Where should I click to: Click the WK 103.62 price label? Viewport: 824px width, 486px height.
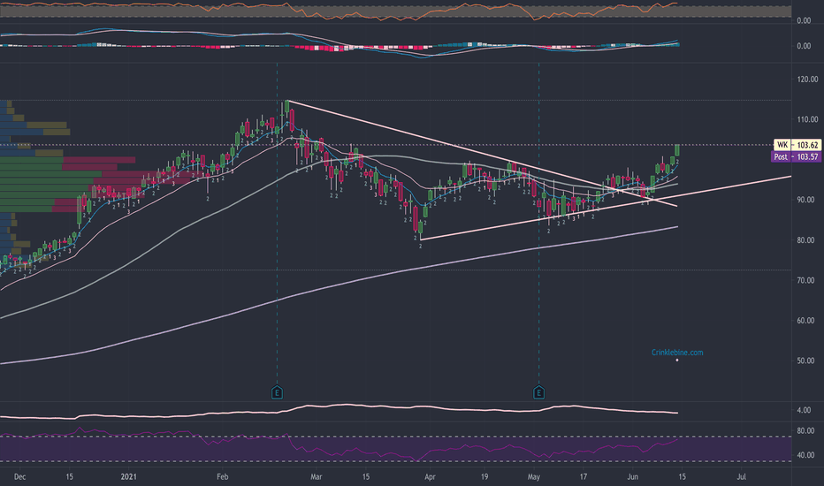pos(797,145)
